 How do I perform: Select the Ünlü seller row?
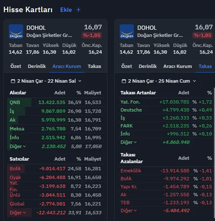click(x=55, y=195)
